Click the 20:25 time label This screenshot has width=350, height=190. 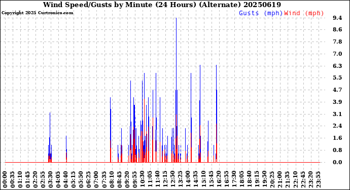[272, 180]
